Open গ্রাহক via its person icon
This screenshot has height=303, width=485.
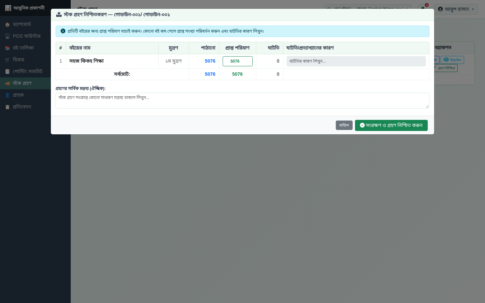pyautogui.click(x=7, y=95)
